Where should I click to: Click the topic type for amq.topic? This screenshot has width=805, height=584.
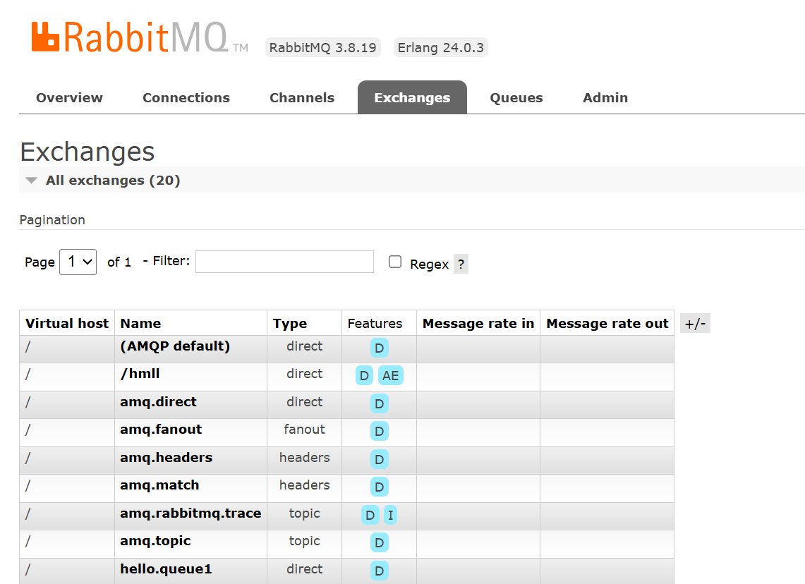click(x=305, y=541)
